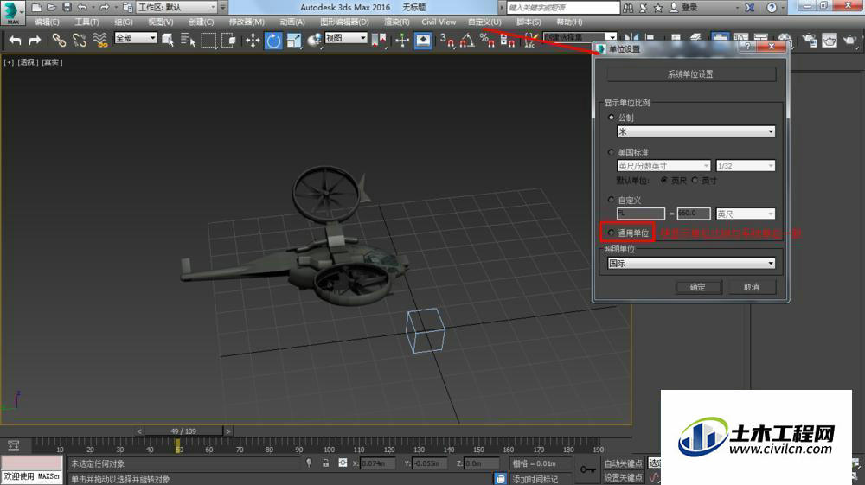Toggle the Window/Crossing selection icon

click(x=227, y=41)
